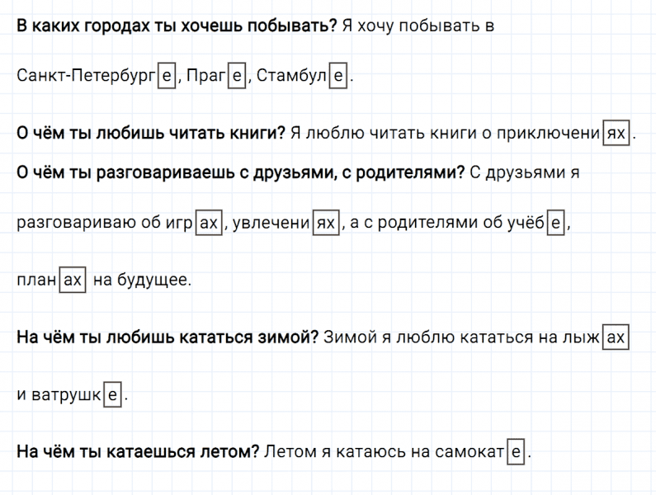Click the е box after учёб
This screenshot has width=656, height=495.
coord(556,223)
